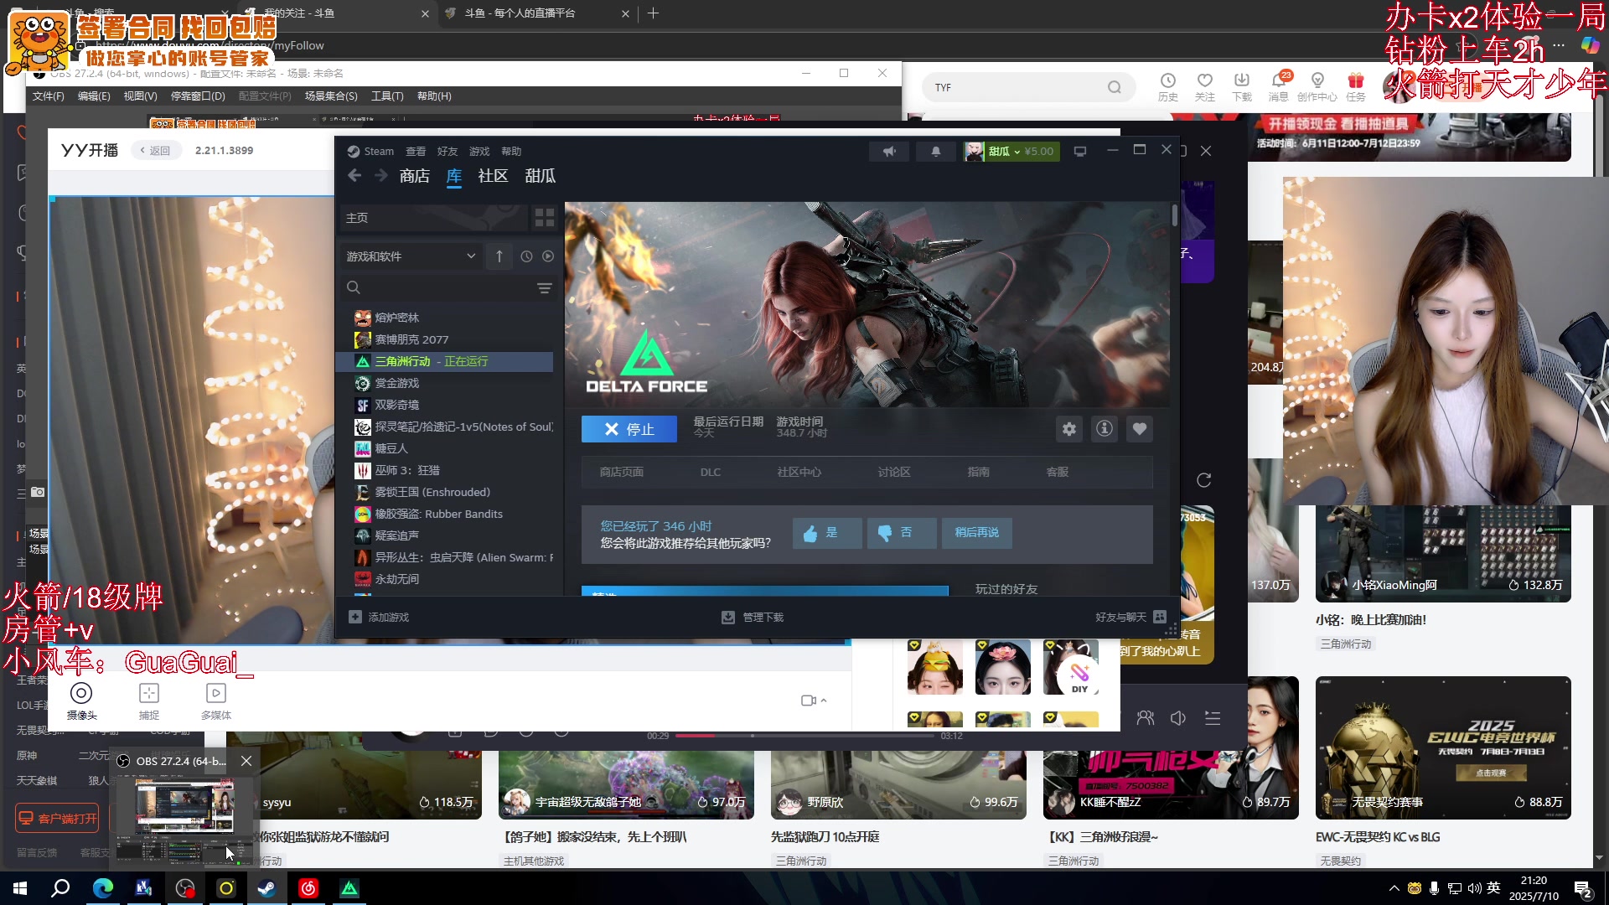The width and height of the screenshot is (1609, 905).
Task: Open the 社区中心 link on game page
Action: point(799,473)
